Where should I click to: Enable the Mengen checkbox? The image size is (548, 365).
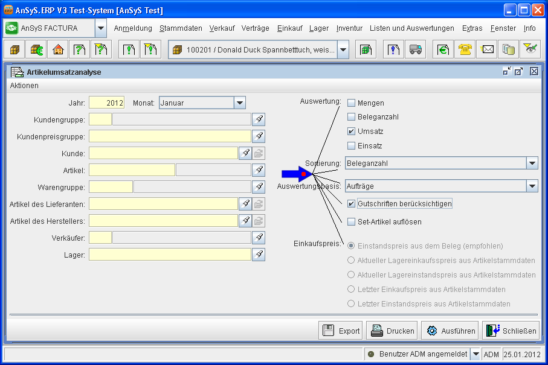point(351,103)
